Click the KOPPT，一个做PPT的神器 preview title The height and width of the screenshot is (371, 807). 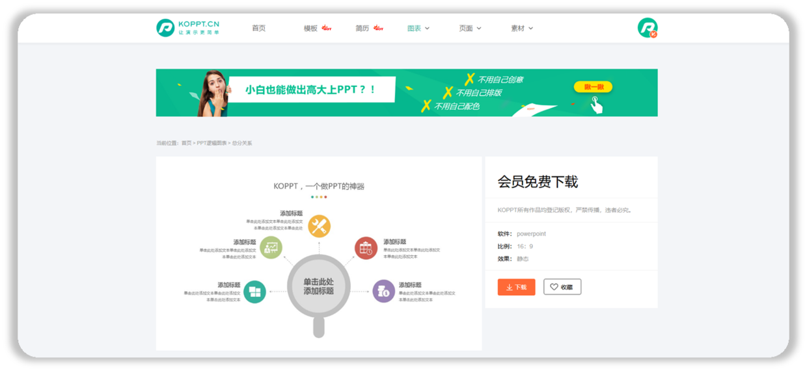(x=319, y=186)
